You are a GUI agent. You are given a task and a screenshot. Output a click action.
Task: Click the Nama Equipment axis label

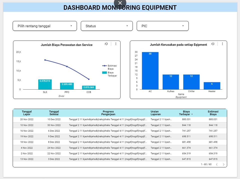(x=181, y=96)
